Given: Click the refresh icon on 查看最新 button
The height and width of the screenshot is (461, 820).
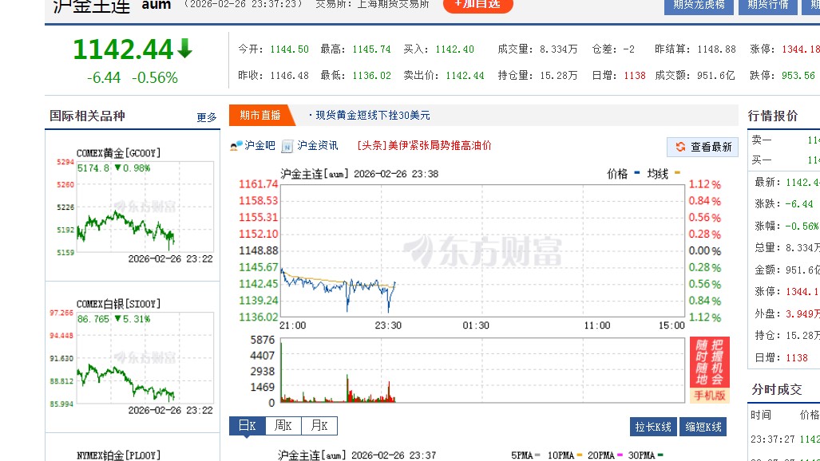Looking at the screenshot, I should tap(679, 148).
